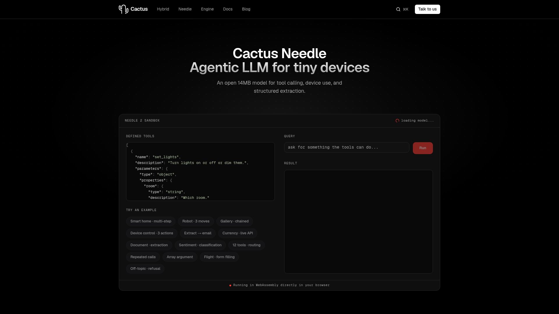Screen dimensions: 559x314
Task: Click the "set_lights" value in the JSON
Action: click(x=166, y=157)
